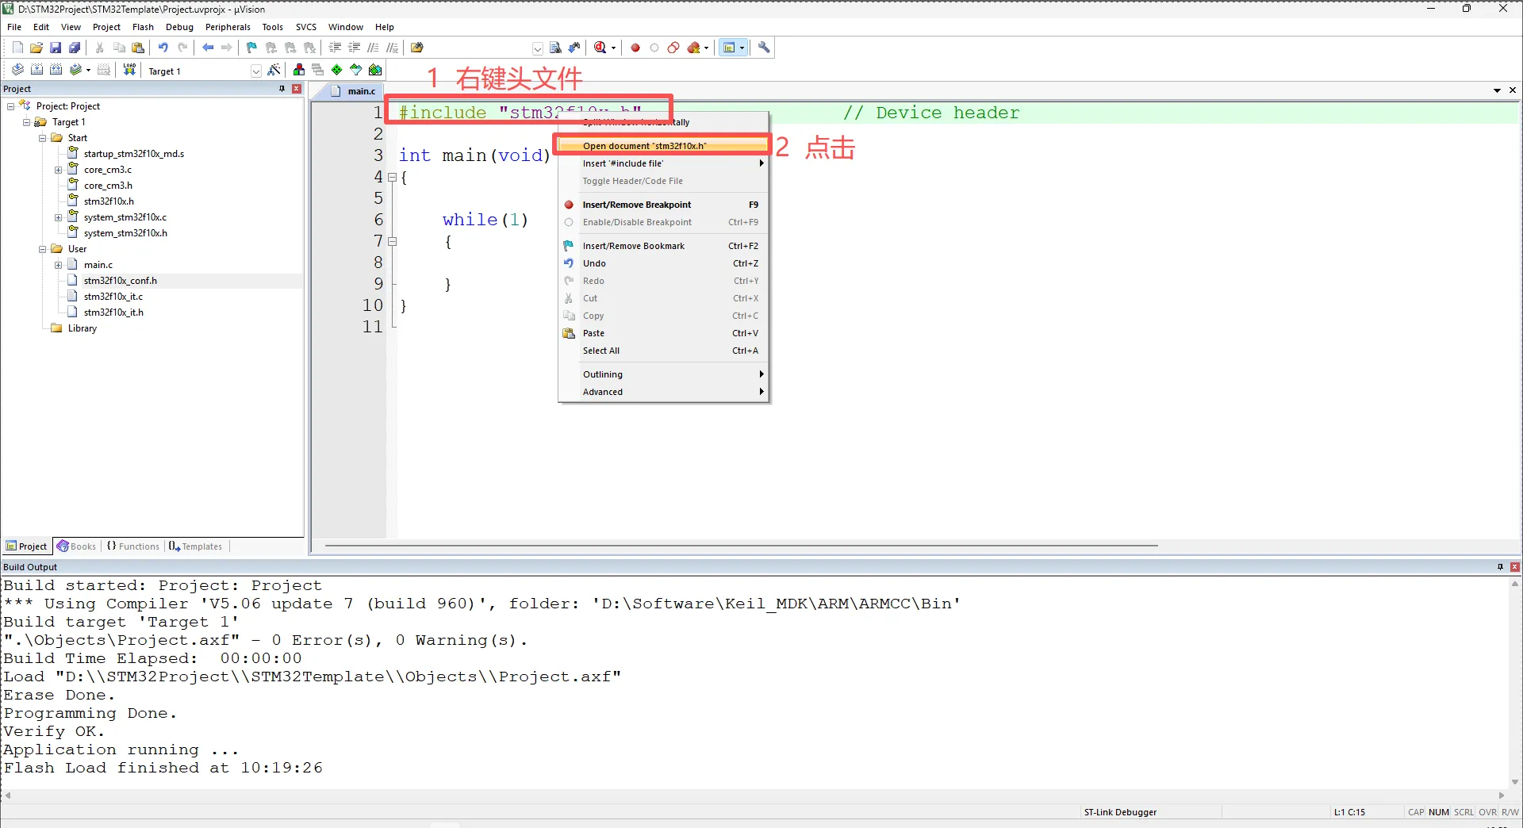Click the Undo toolbar arrow
1523x828 pixels.
[x=163, y=48]
